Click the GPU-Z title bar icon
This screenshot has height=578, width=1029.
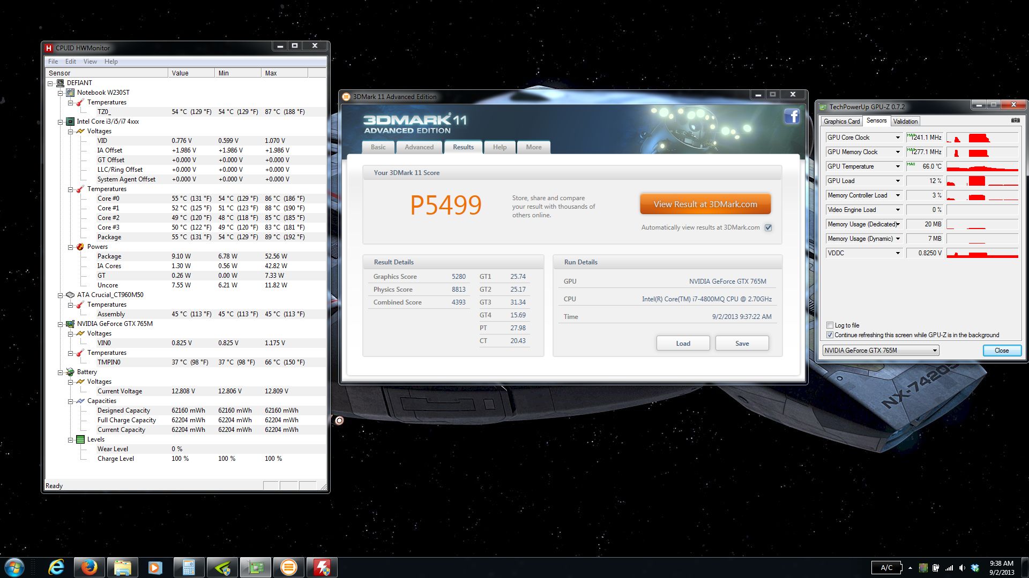pyautogui.click(x=823, y=107)
